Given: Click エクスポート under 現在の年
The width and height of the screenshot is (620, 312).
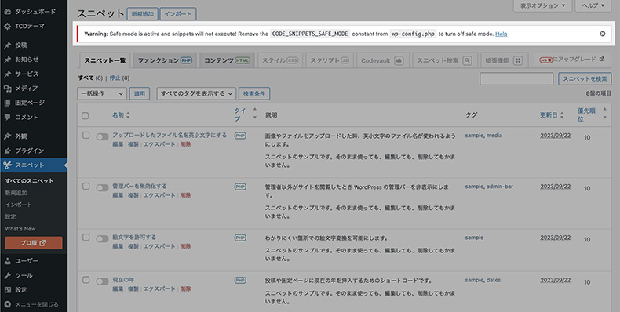Looking at the screenshot, I should pos(159,289).
